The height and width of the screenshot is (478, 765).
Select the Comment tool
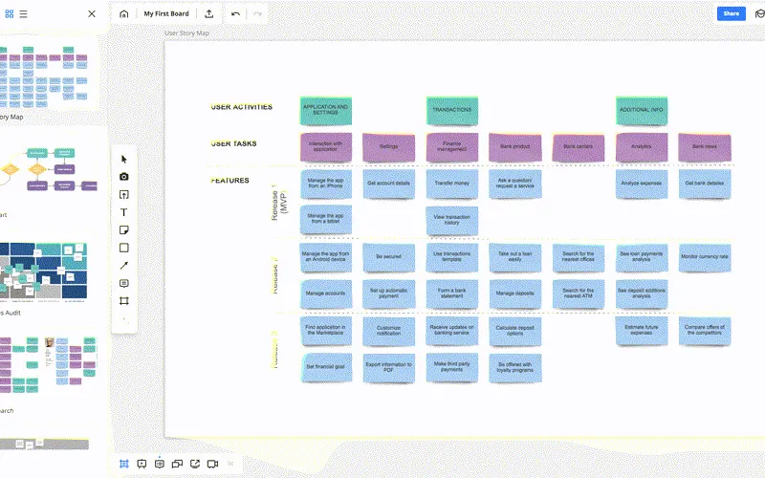124,283
